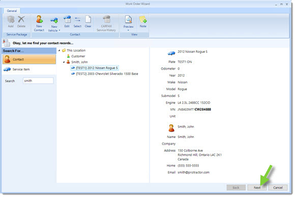Click the Cancel button

point(278,188)
